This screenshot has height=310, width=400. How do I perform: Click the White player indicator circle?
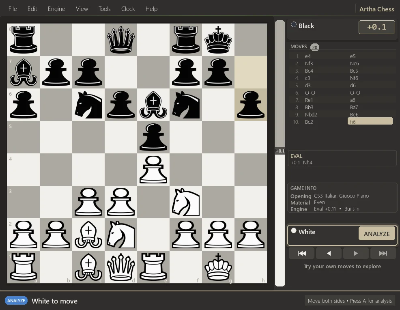pos(294,230)
